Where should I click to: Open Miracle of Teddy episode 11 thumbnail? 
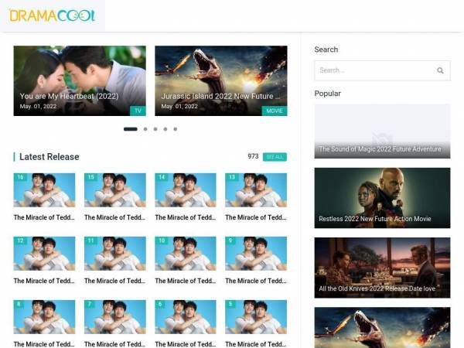(115, 254)
